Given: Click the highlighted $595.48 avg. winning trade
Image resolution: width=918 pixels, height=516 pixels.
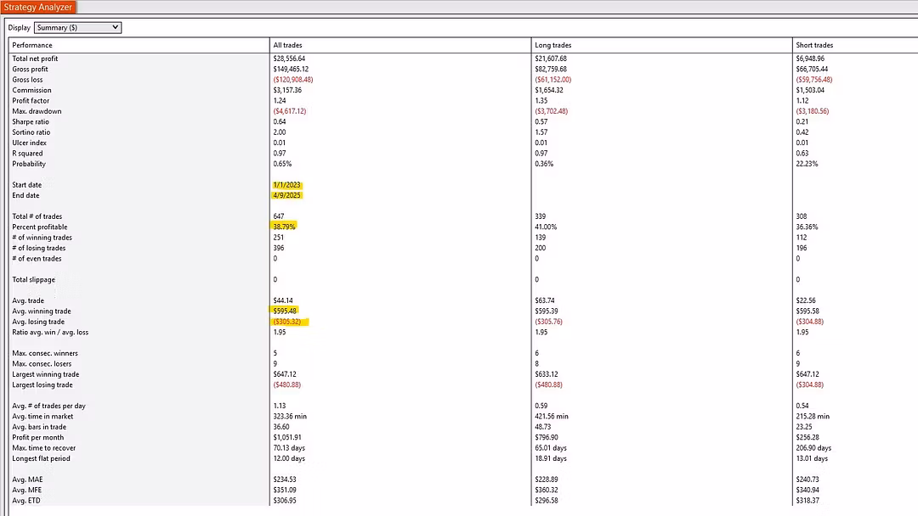Looking at the screenshot, I should click(285, 311).
